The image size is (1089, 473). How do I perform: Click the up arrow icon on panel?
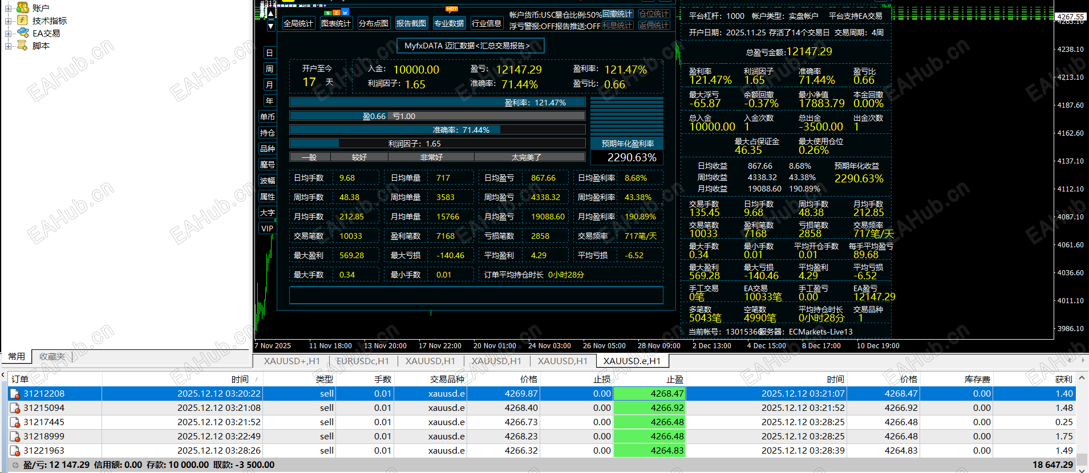click(270, 13)
